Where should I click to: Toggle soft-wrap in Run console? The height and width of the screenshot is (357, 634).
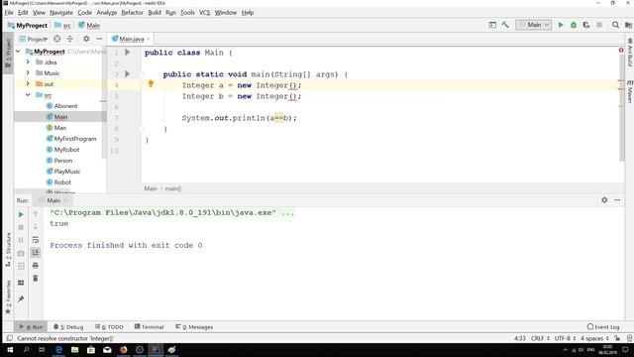[36, 240]
